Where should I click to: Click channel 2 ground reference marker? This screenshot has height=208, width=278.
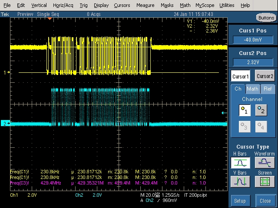point(6,123)
